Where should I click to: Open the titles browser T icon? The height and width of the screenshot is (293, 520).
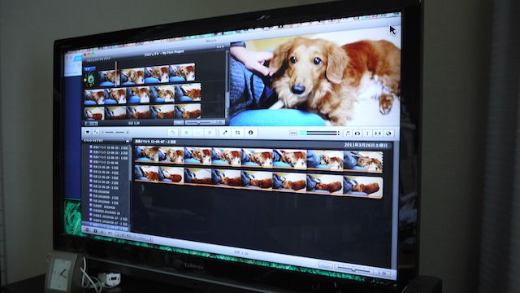(x=367, y=133)
